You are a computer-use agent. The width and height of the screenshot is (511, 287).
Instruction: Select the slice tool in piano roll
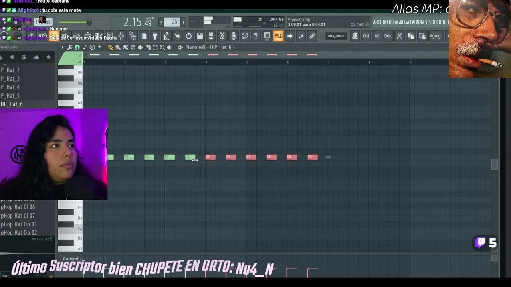pos(148,47)
